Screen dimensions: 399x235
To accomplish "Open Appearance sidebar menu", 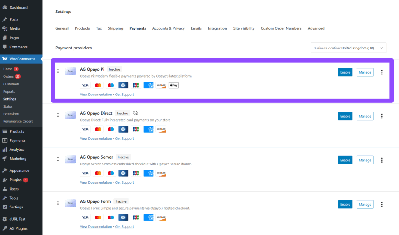I will pyautogui.click(x=19, y=171).
